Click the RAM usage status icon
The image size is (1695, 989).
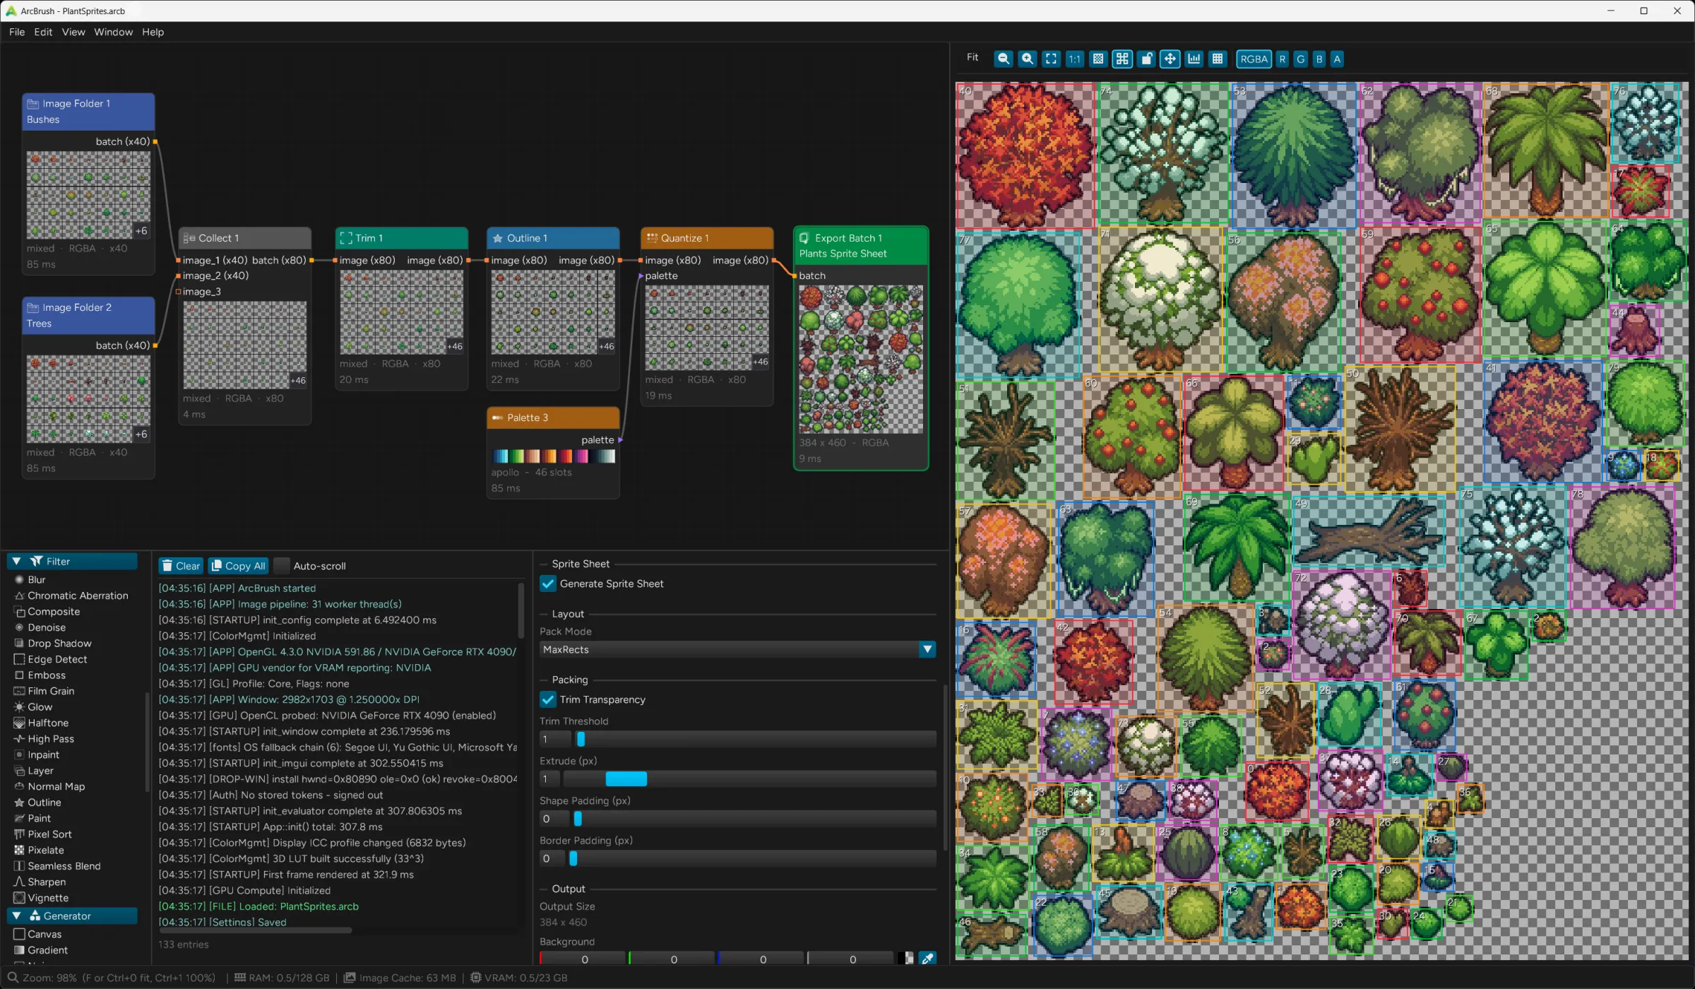[240, 978]
